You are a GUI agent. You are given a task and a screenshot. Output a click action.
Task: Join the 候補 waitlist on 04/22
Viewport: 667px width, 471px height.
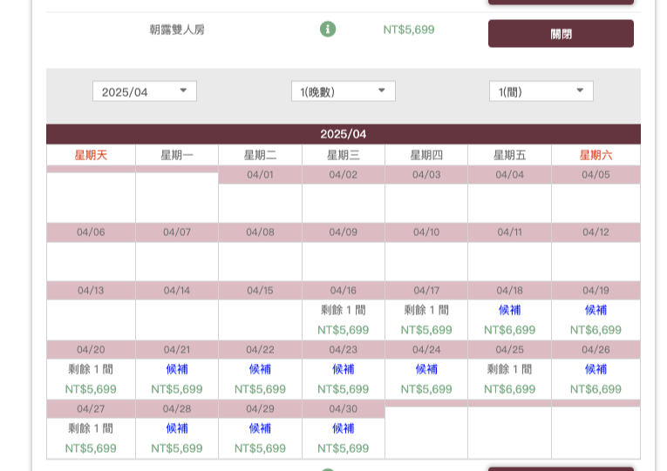[x=260, y=369]
